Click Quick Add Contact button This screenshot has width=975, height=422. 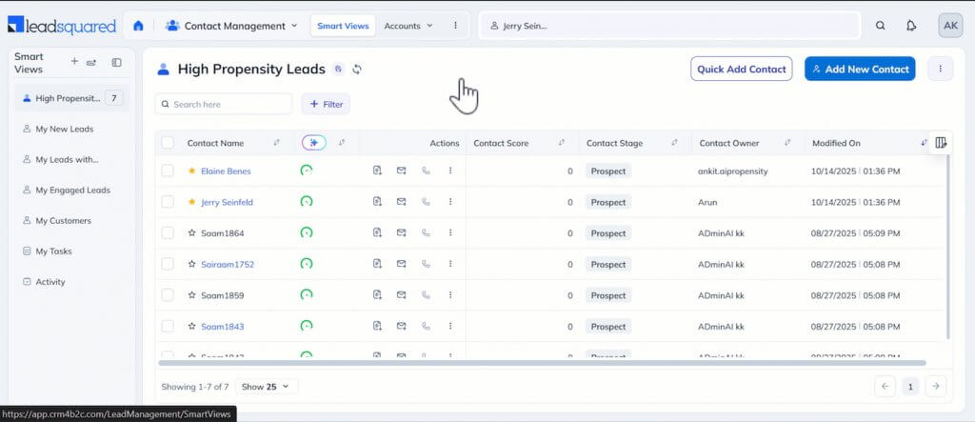741,70
